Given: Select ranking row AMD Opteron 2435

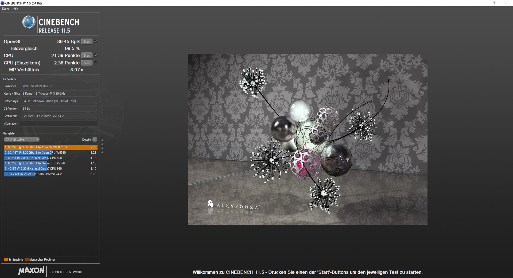Looking at the screenshot, I should tap(50, 174).
